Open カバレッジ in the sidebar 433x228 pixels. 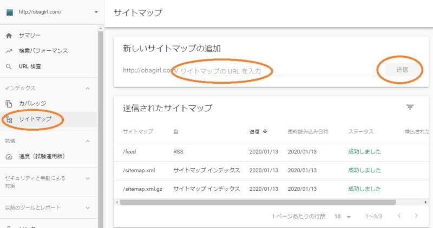click(49, 104)
